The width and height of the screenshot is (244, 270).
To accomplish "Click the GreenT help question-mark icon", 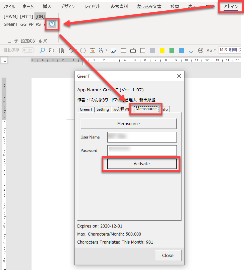I will click(52, 24).
